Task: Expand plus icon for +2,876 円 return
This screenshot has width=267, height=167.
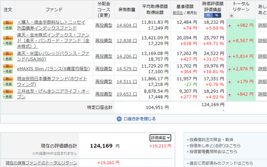Action: point(229,68)
